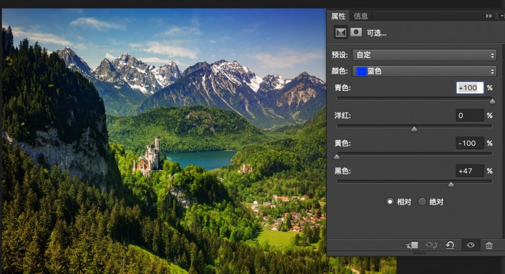The width and height of the screenshot is (505, 274).
Task: Click view previous state icon
Action: [x=431, y=245]
